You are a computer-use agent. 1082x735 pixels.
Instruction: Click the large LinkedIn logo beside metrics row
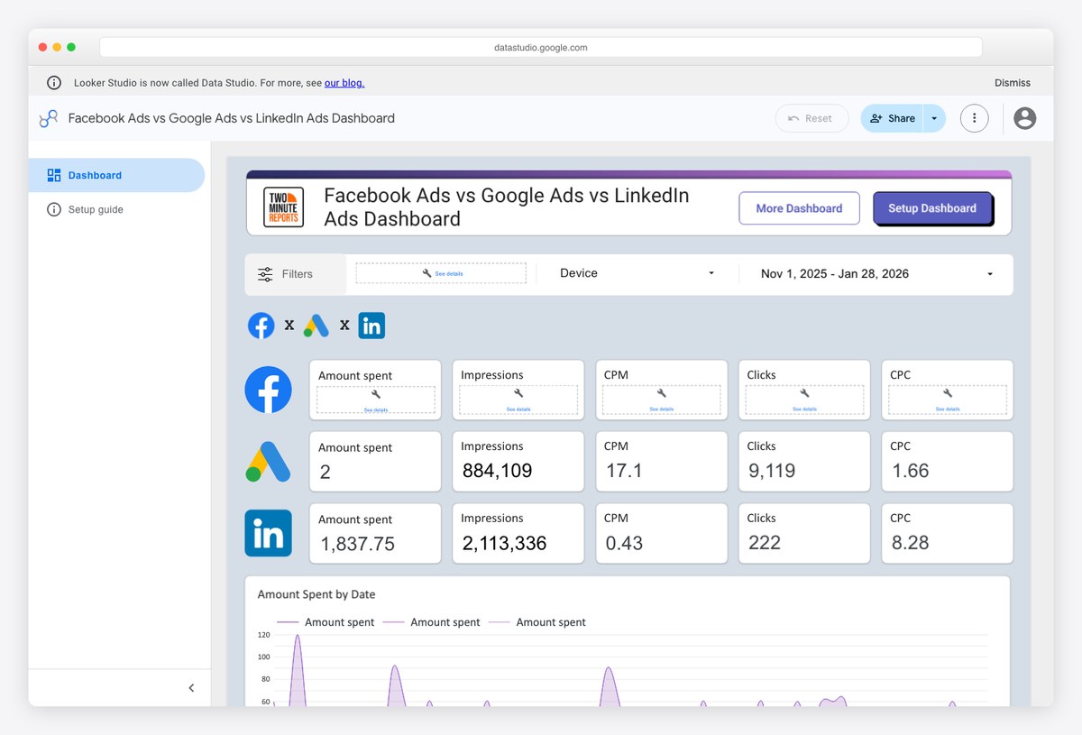pyautogui.click(x=269, y=533)
